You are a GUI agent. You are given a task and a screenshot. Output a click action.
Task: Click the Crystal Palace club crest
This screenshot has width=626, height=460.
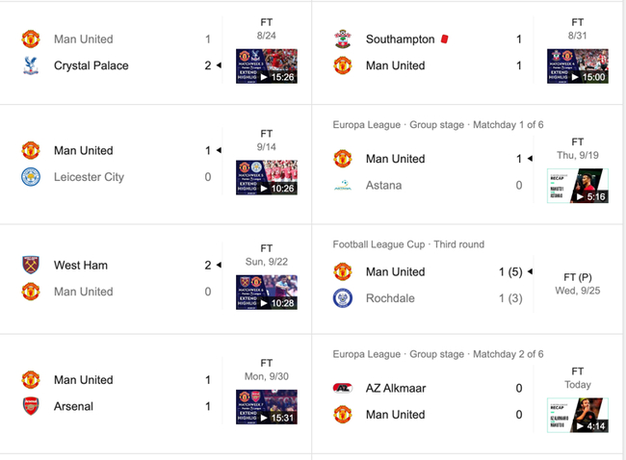click(x=30, y=65)
